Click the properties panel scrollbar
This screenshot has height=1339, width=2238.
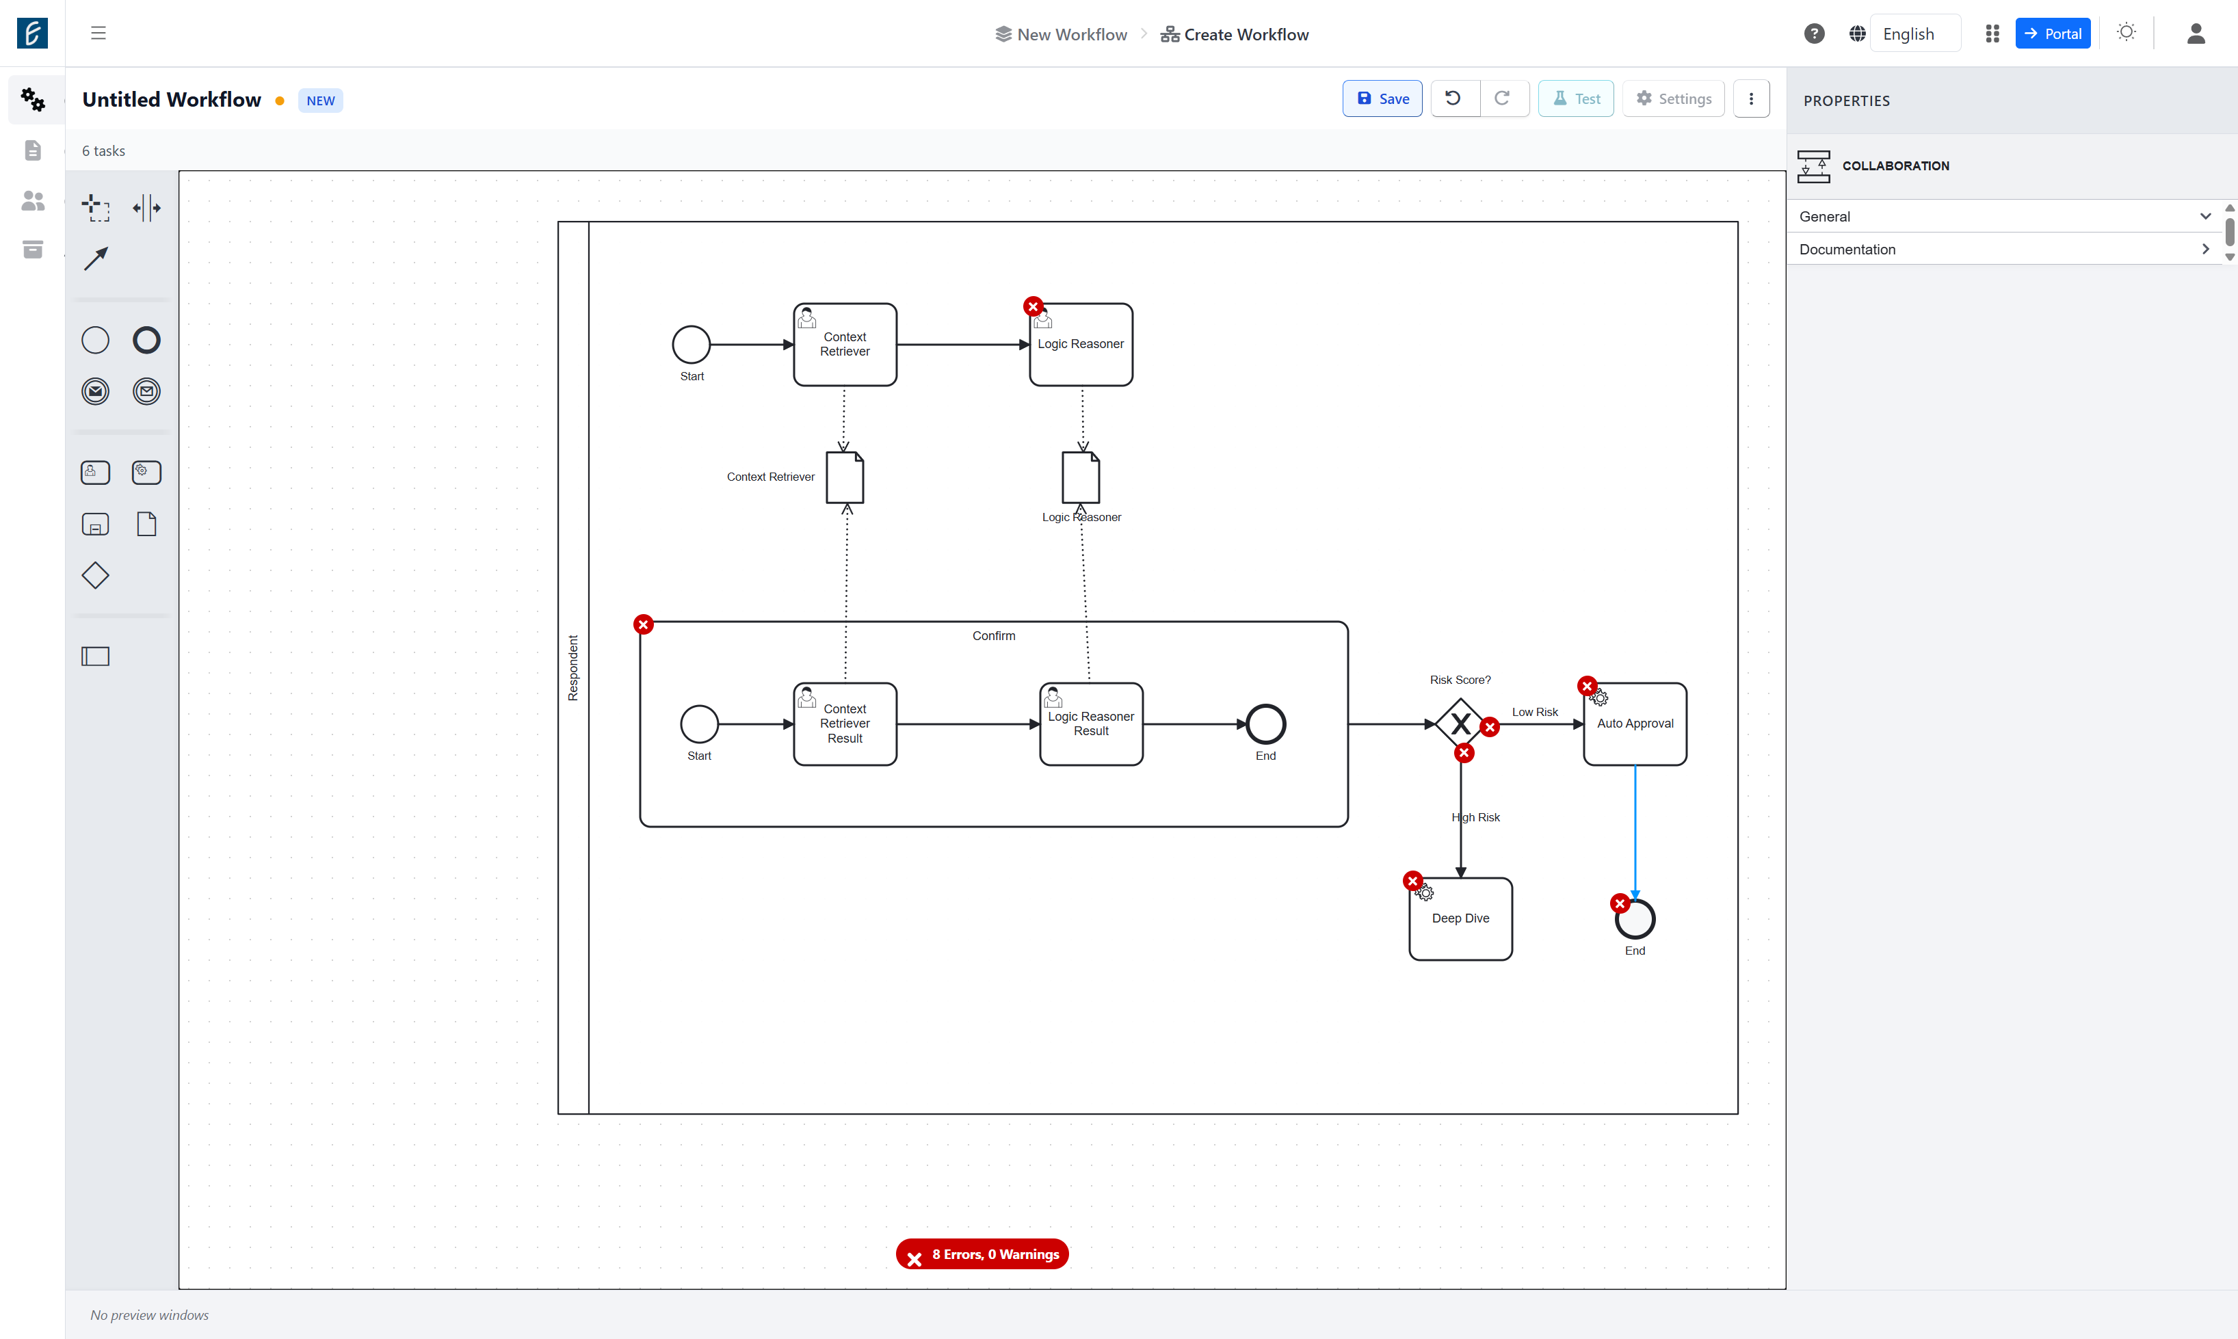click(x=2230, y=232)
